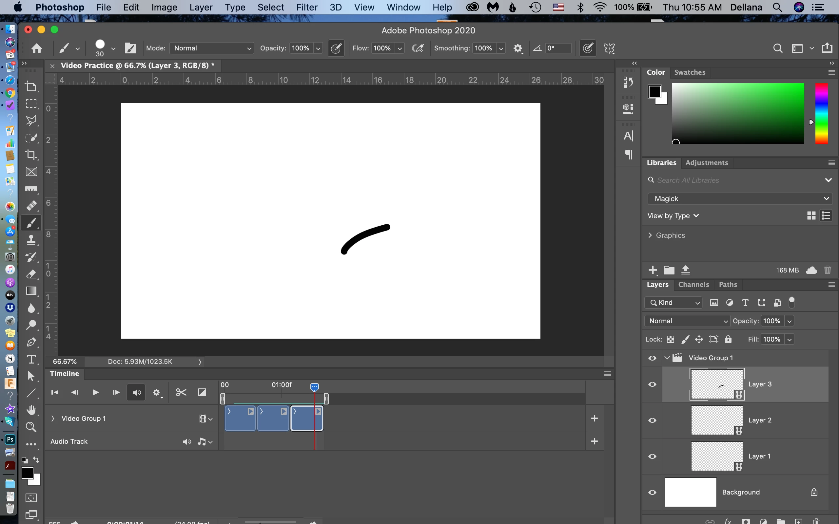Image resolution: width=839 pixels, height=524 pixels.
Task: Select the Clone Stamp tool
Action: click(31, 240)
